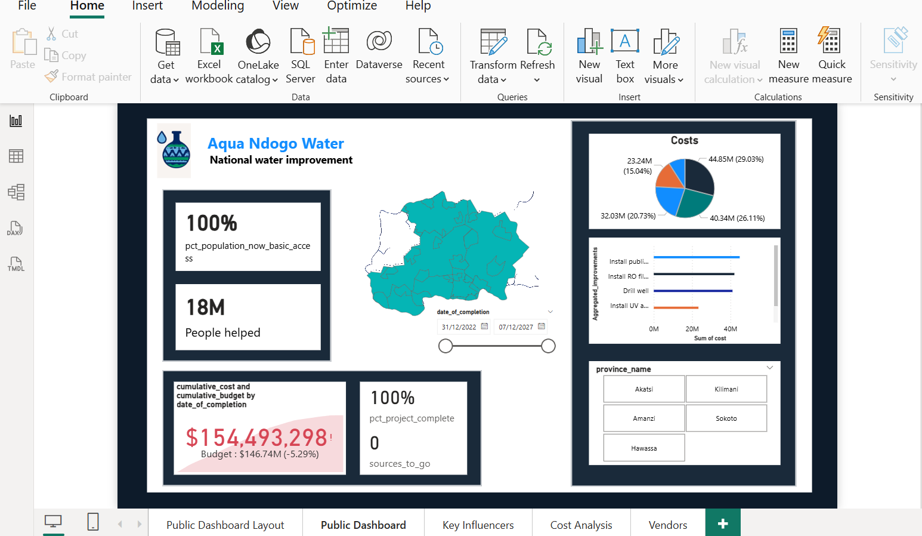
Task: Insert a Text box
Action: (624, 54)
